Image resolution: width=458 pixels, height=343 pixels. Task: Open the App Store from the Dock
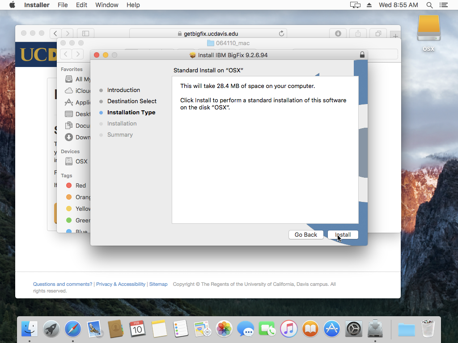332,329
